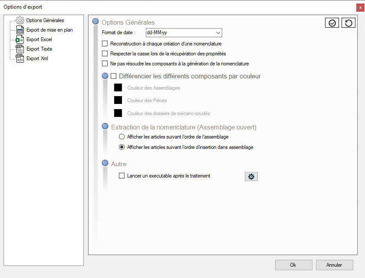Open executable settings with the gear button

tap(251, 176)
